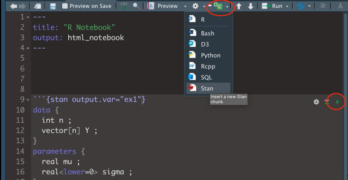This screenshot has width=348, height=180.
Task: Expand the Insert chunk dropdown arrow
Action: click(x=227, y=7)
